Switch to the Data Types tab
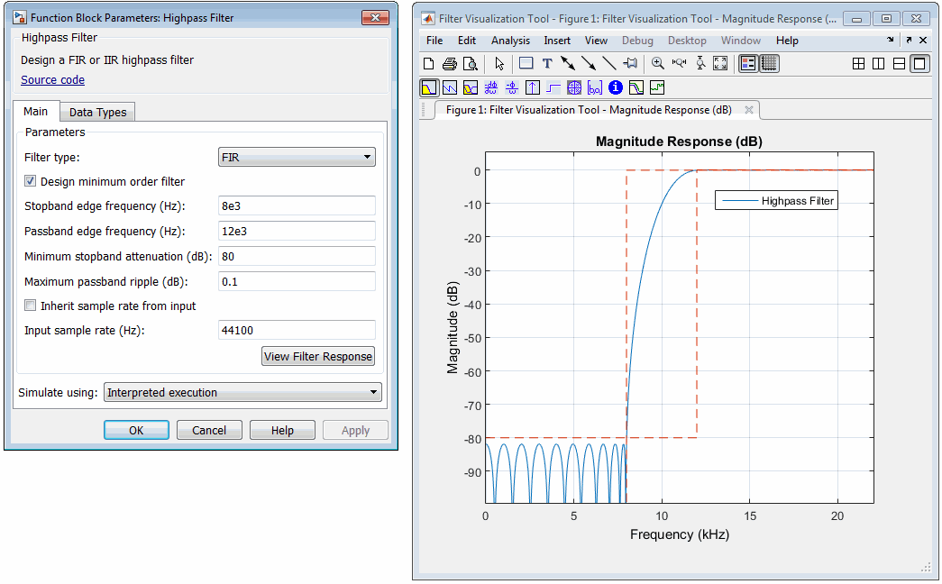 pos(98,112)
